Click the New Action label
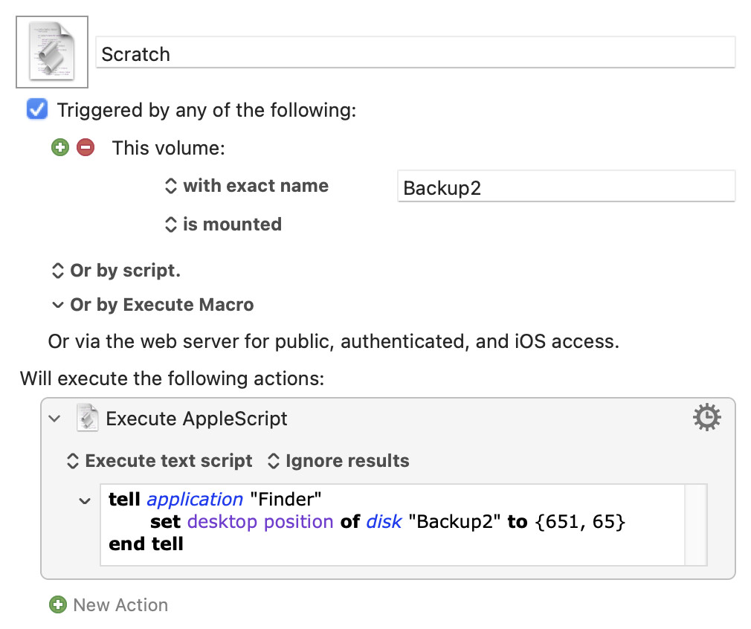This screenshot has width=751, height=629. [120, 604]
